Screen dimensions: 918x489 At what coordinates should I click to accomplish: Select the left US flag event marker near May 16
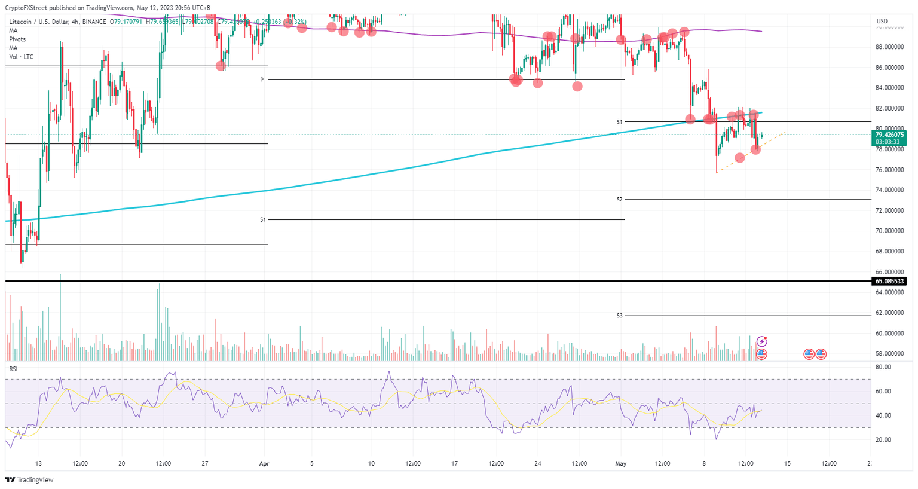coord(809,354)
